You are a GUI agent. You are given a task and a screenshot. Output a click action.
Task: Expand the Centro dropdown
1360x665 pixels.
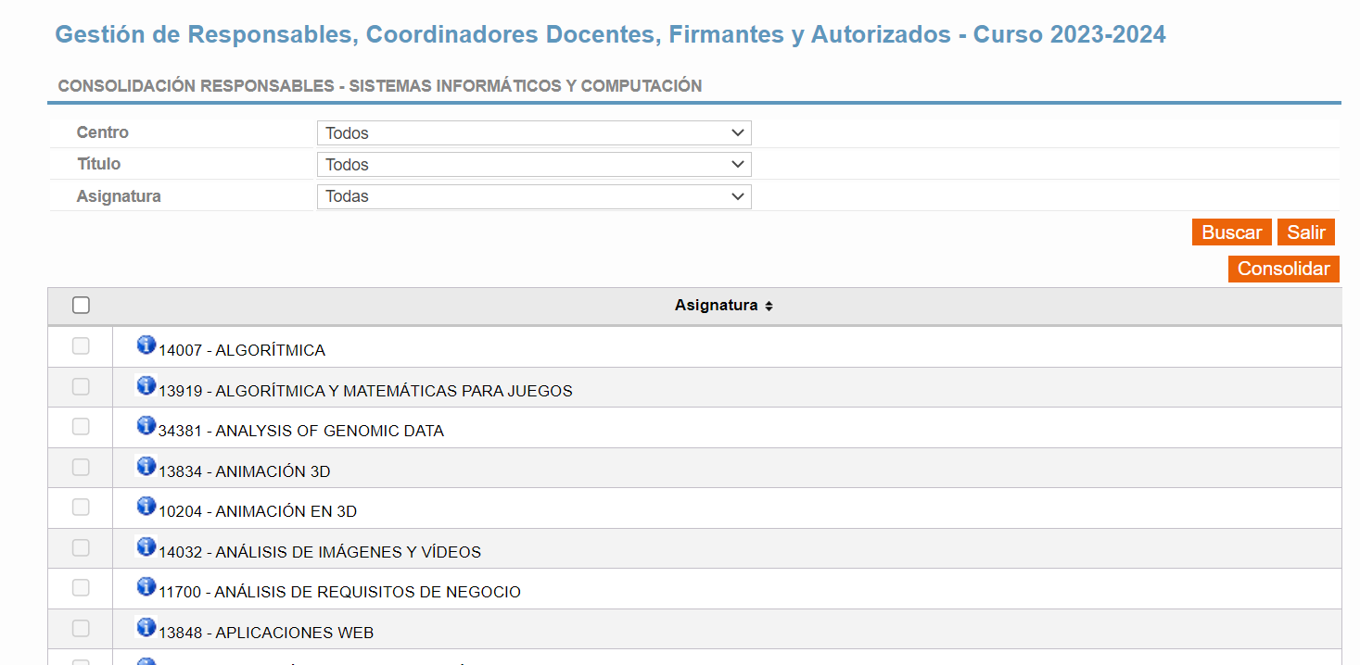click(534, 133)
